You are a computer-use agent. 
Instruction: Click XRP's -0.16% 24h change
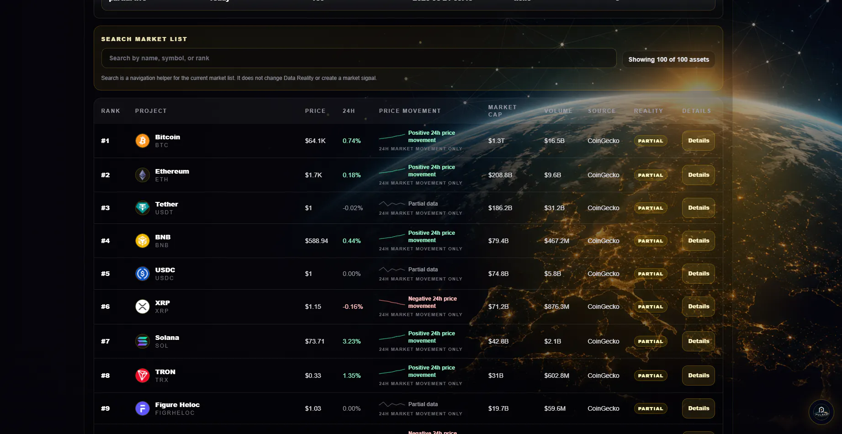[353, 307]
